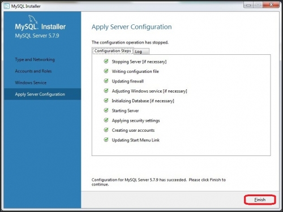Screen dimensions: 283x212
Task: Close the MySQL Installer window
Action: coord(271,5)
